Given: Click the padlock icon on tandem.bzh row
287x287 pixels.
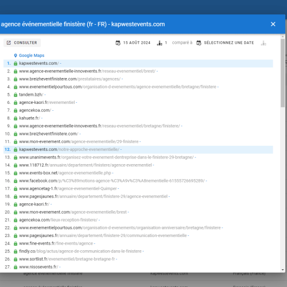Looking at the screenshot, I should point(15,95).
